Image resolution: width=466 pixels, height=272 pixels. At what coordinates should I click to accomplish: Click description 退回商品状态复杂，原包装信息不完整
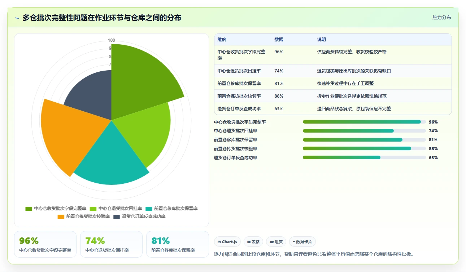354,109
